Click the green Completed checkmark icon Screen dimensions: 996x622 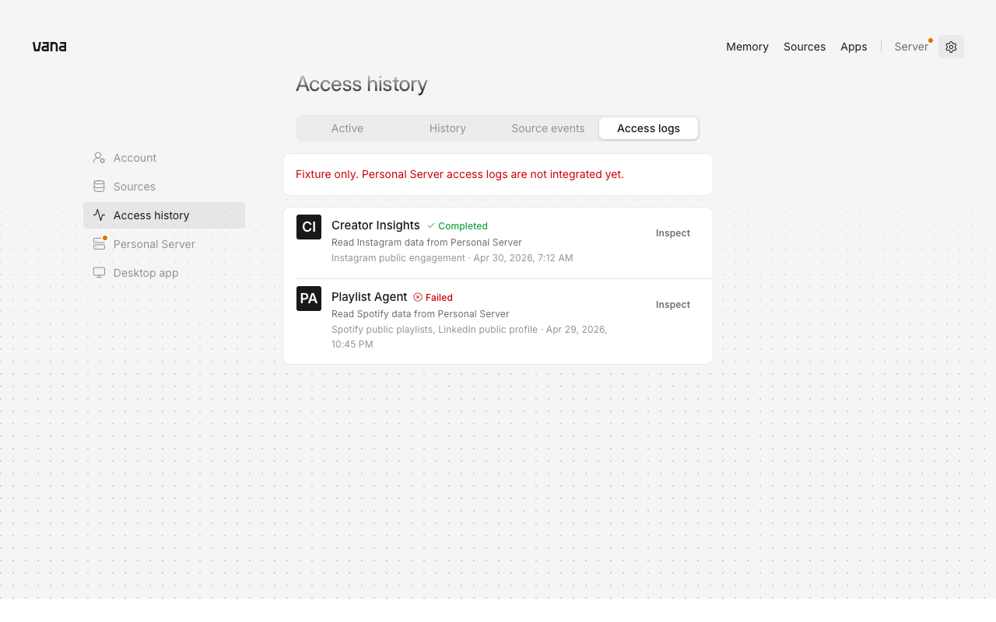click(431, 226)
